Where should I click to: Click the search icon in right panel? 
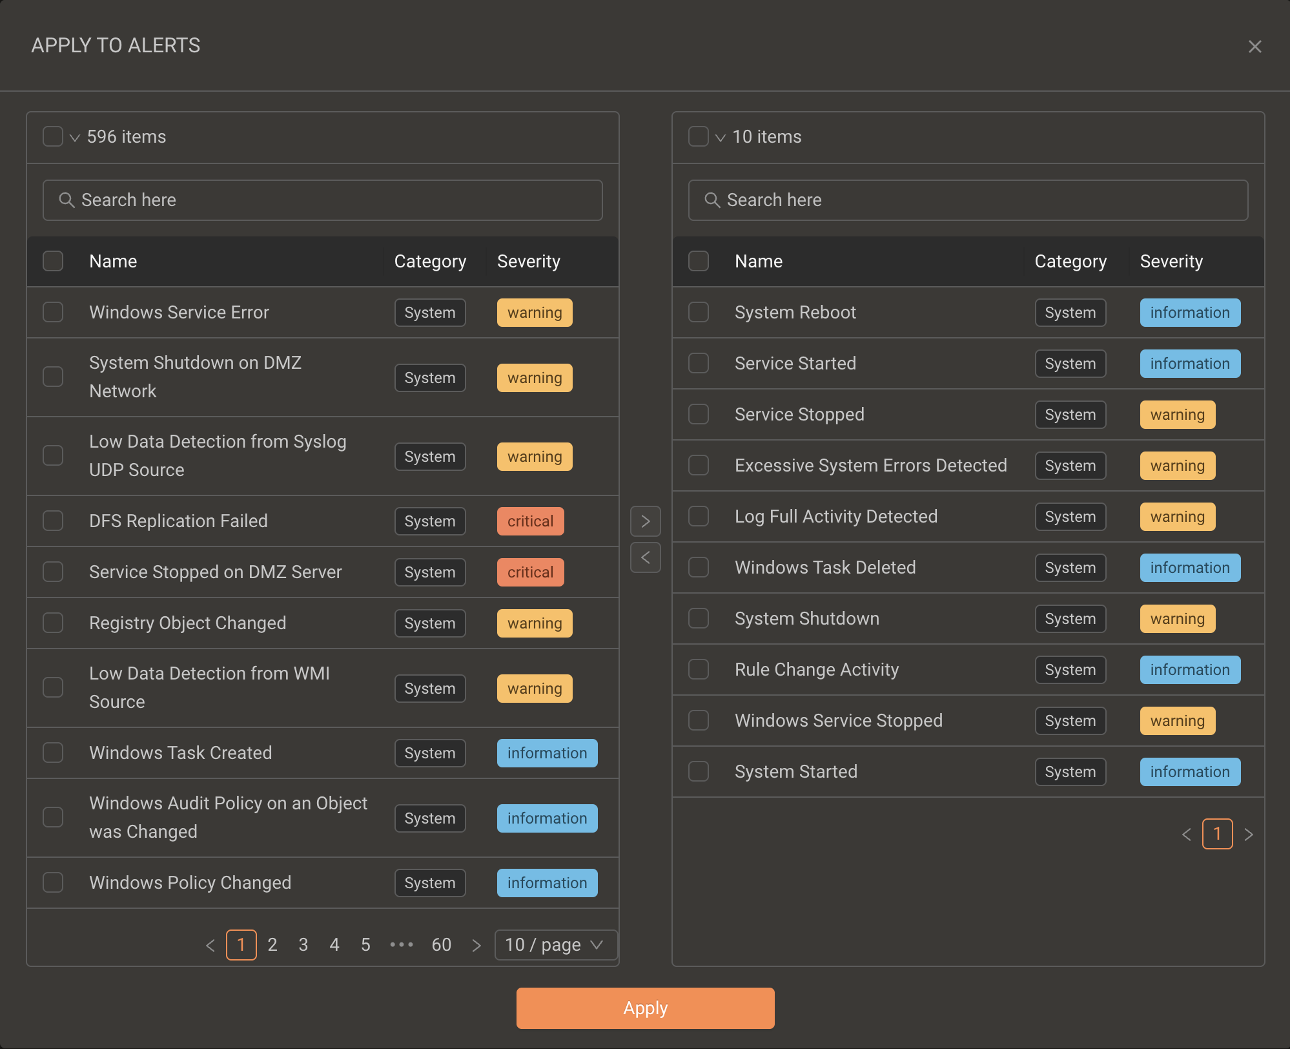point(712,200)
